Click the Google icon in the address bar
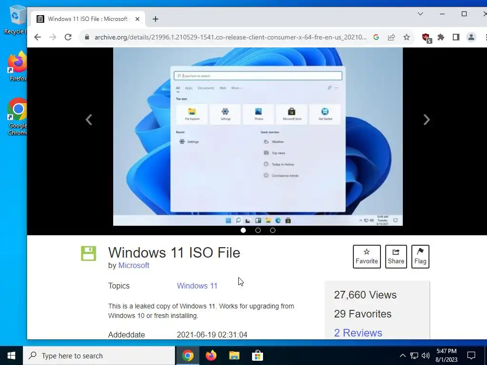The width and height of the screenshot is (487, 365). pos(376,37)
